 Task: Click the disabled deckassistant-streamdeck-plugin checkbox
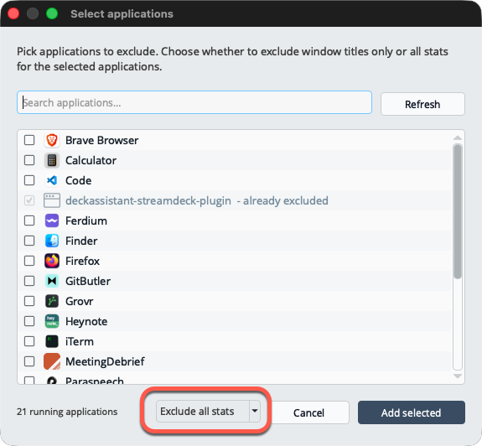tap(29, 200)
